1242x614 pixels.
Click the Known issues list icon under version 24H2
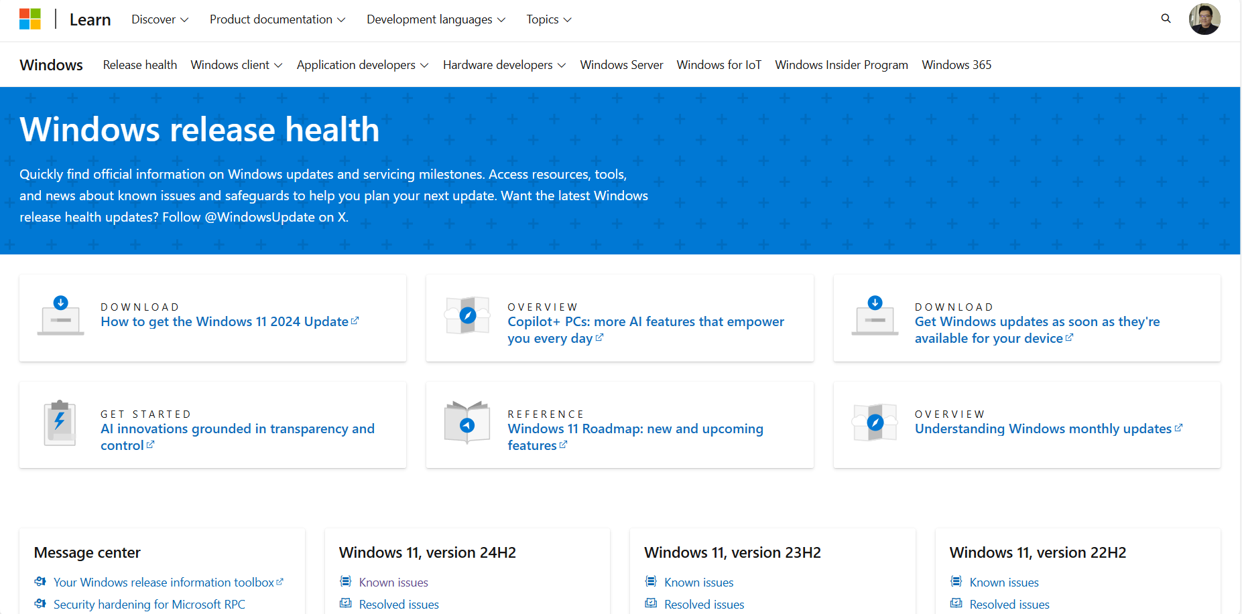346,581
